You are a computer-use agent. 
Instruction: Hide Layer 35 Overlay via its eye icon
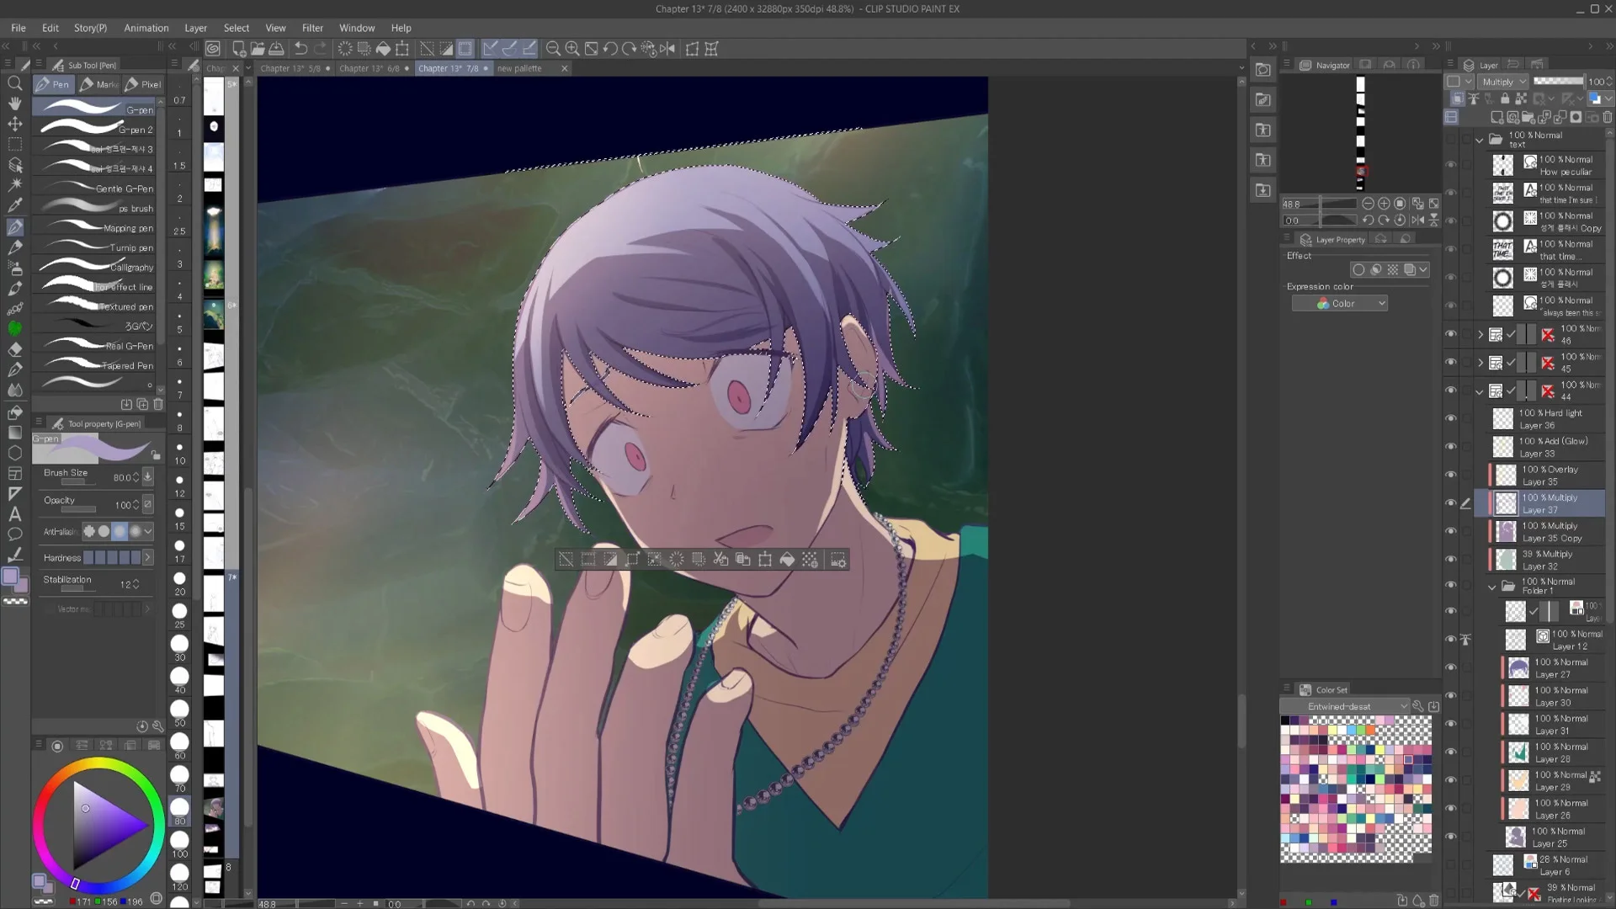1451,475
